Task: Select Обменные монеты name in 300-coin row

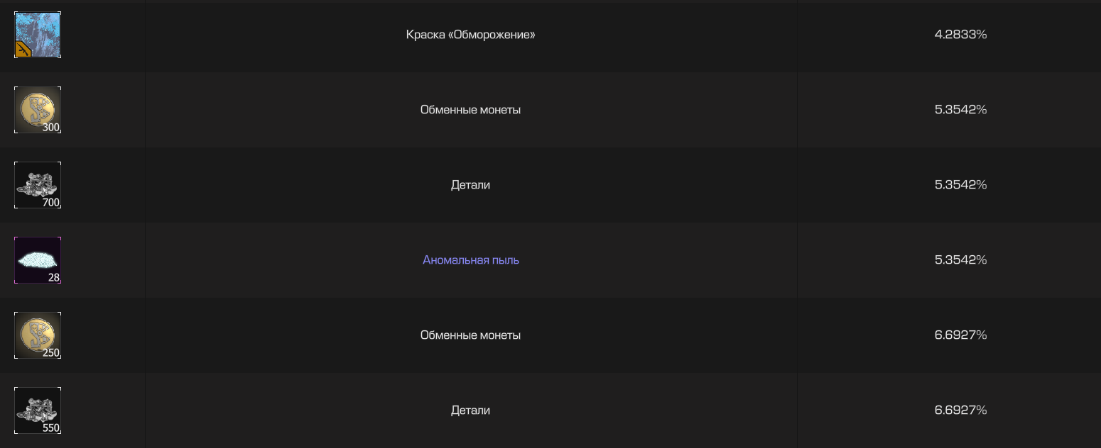Action: 471,110
